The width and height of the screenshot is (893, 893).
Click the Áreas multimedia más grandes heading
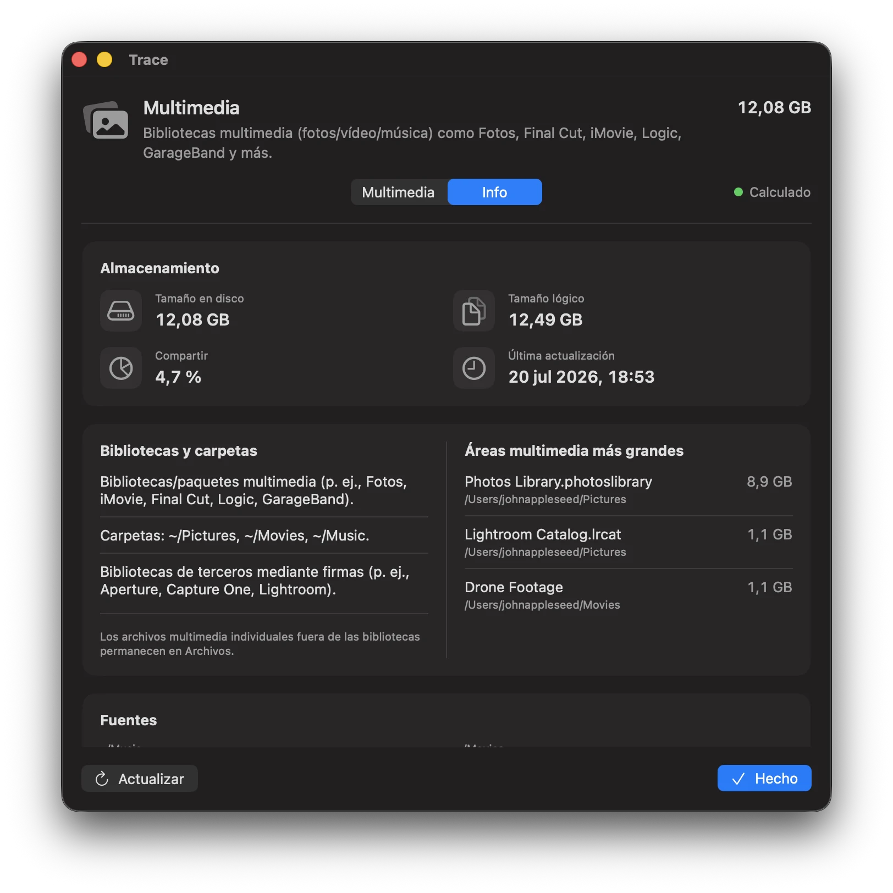[574, 450]
